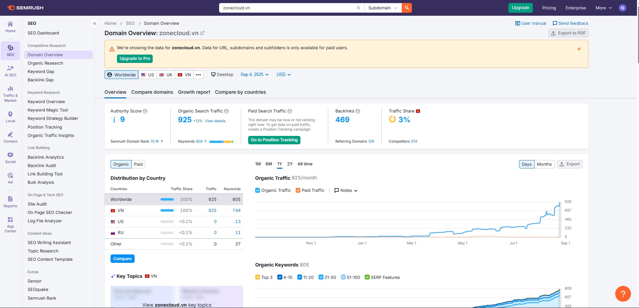Click Paid Search Traffic info icon
This screenshot has height=308, width=639.
coord(290,111)
